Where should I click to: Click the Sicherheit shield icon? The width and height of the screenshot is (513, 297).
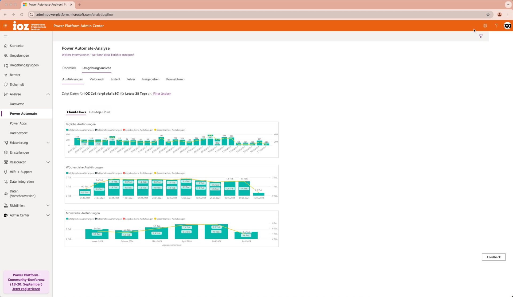click(x=6, y=84)
